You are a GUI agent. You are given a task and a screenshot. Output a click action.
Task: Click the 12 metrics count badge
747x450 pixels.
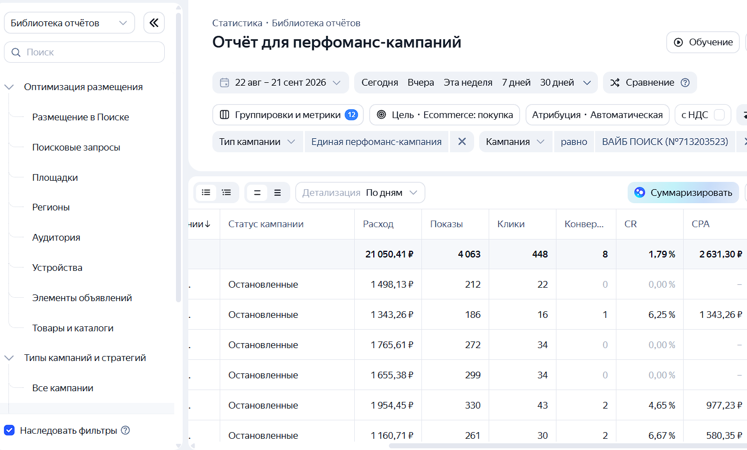tap(351, 115)
